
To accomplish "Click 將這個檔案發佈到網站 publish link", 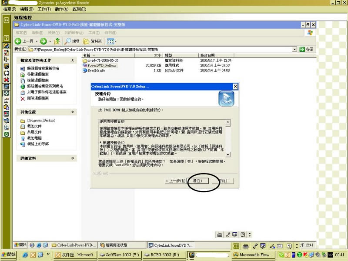I will [45, 86].
